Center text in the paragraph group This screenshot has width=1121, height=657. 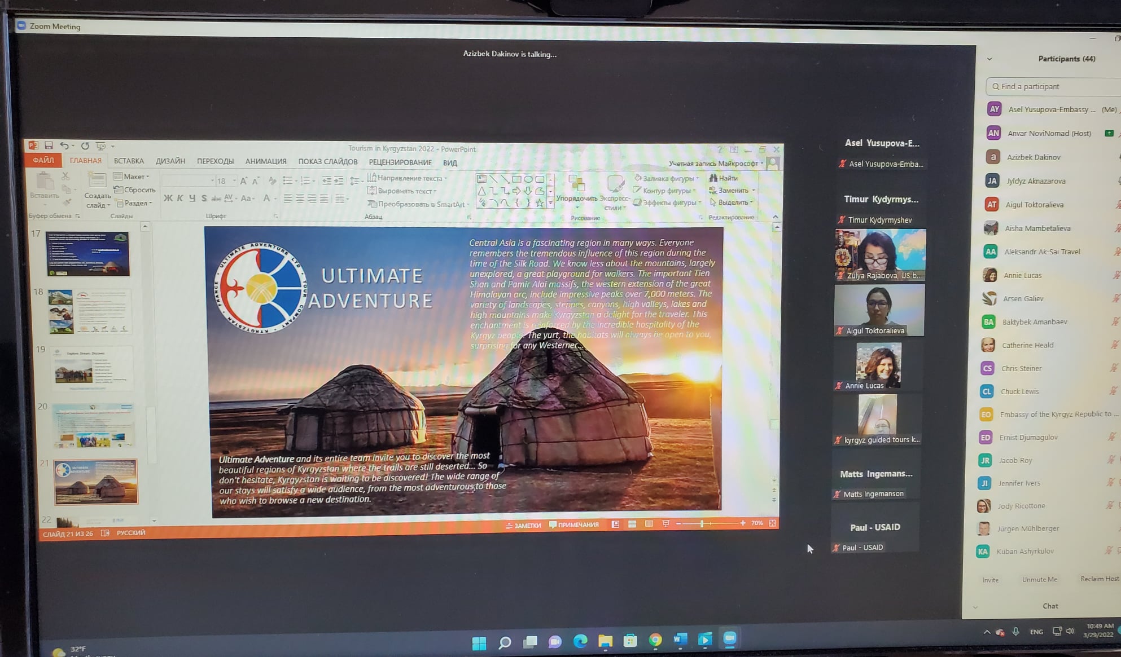[300, 199]
